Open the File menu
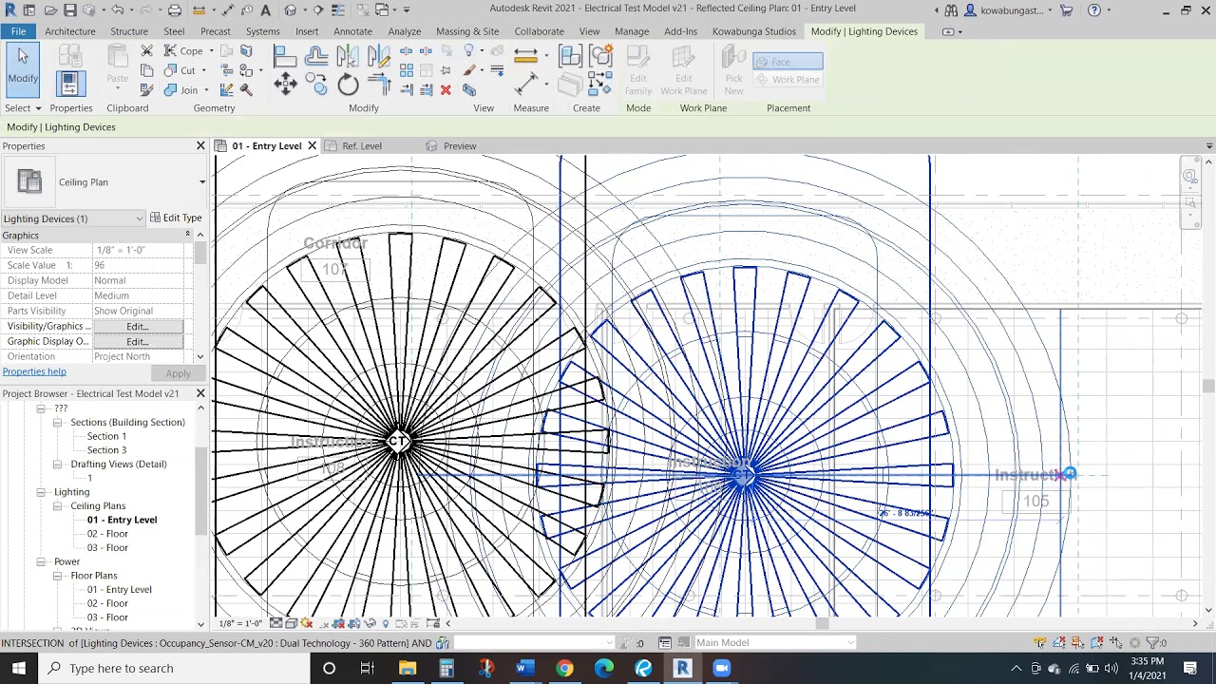1216x684 pixels. [18, 31]
